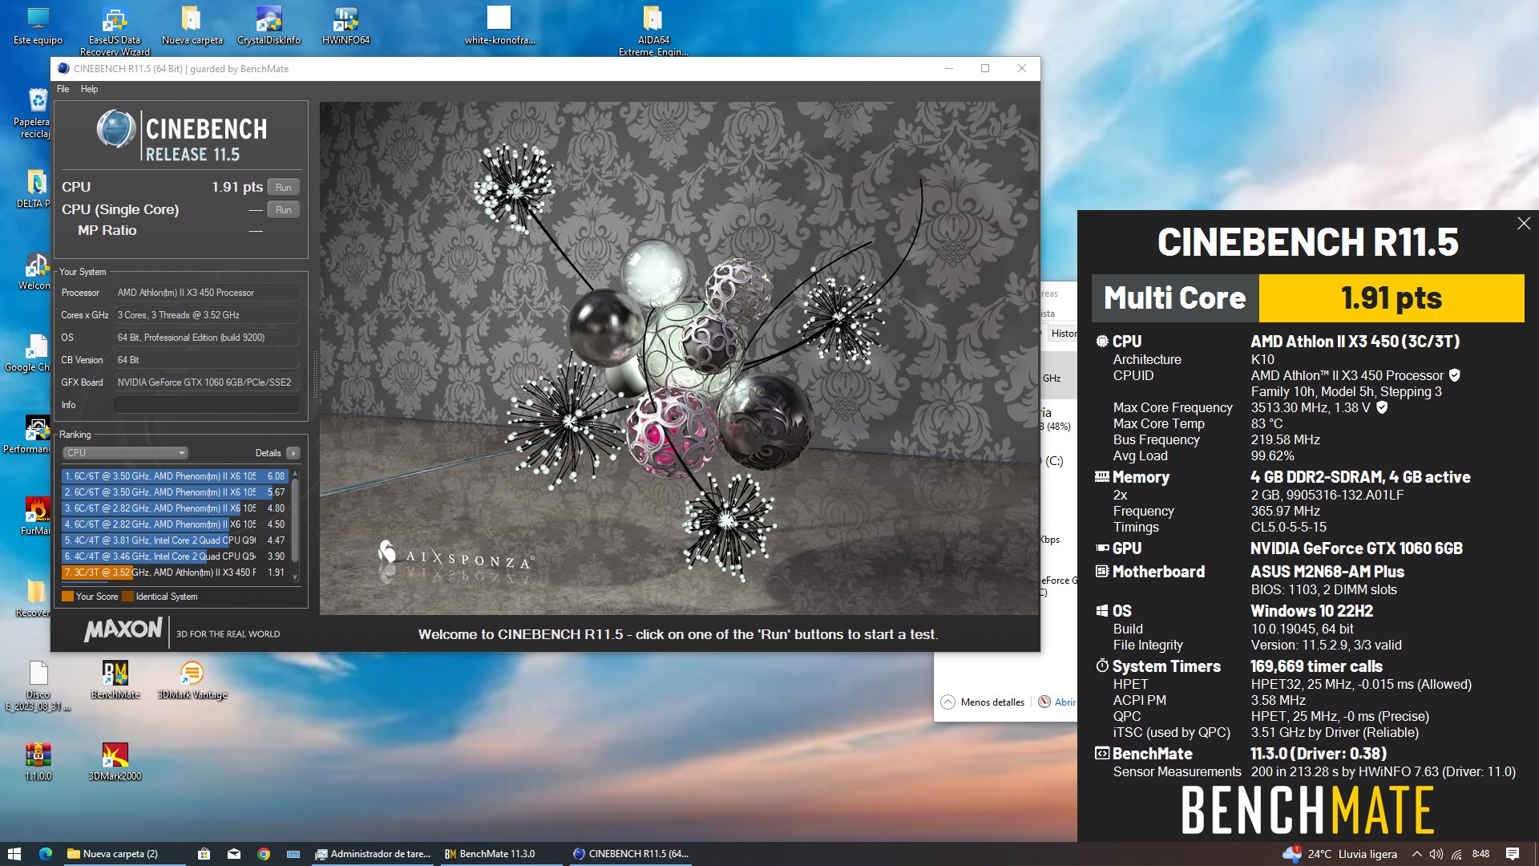The width and height of the screenshot is (1539, 866).
Task: Click the Your Score orange swatch
Action: click(68, 597)
